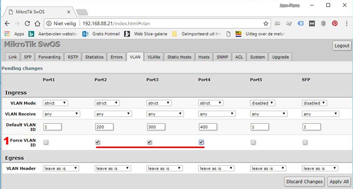Open Egress VLAN Header dropdown for Port1
The image size is (353, 189).
click(x=61, y=168)
